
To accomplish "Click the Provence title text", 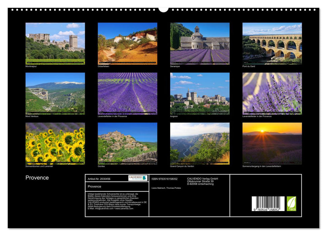I will pos(38,177).
